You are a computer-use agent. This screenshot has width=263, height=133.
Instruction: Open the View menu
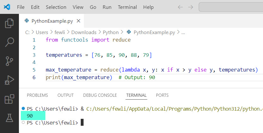coord(78,7)
